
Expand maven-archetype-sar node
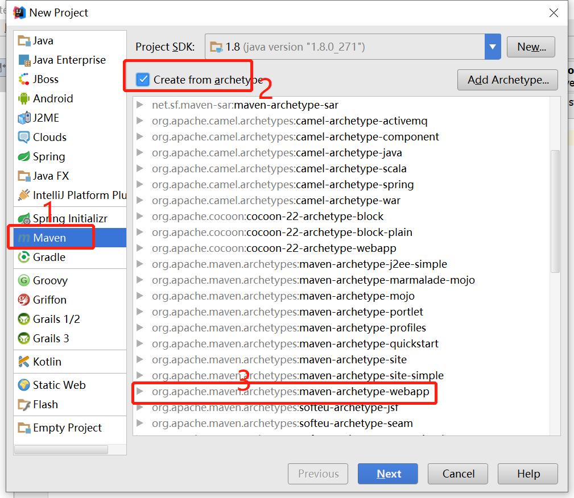pyautogui.click(x=139, y=105)
